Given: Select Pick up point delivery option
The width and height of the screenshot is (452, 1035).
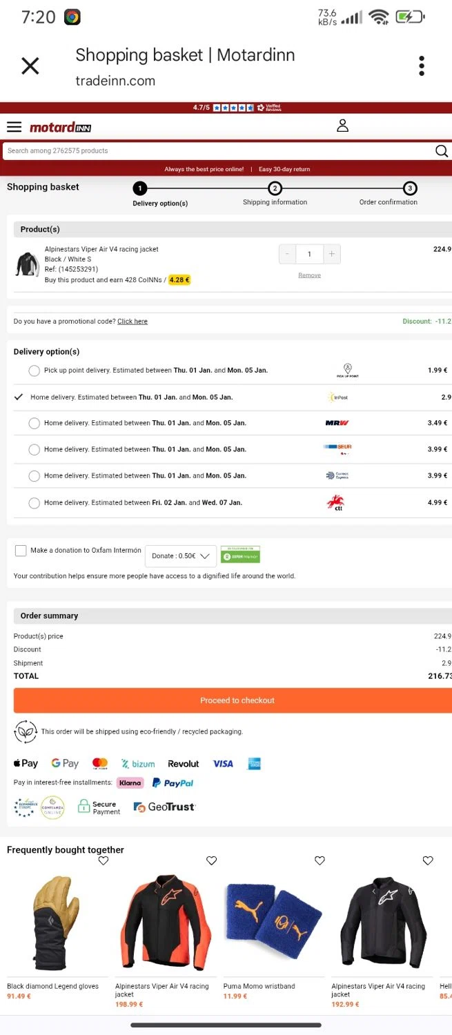Looking at the screenshot, I should [x=34, y=371].
